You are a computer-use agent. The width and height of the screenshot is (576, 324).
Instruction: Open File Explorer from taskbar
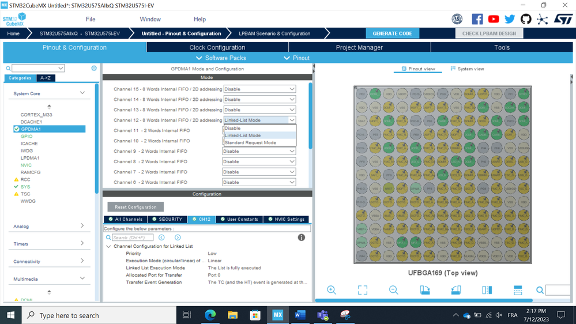(x=232, y=315)
